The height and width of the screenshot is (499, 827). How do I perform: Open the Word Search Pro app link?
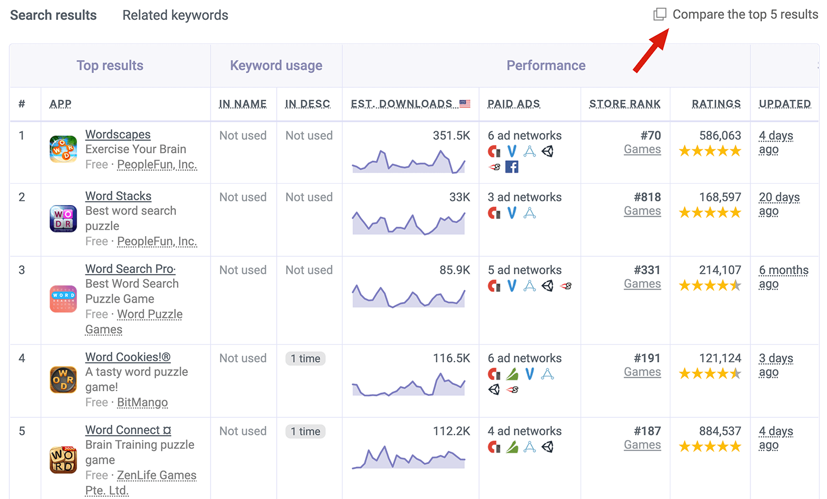tap(131, 269)
